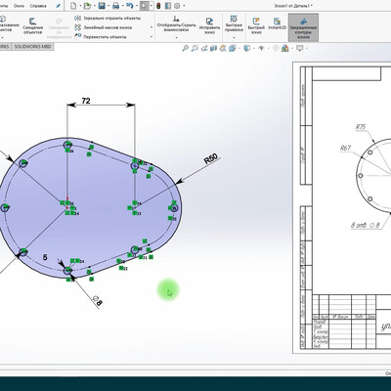Select the R75 label on the drawing sheet
Image resolution: width=391 pixels, height=391 pixels.
click(x=361, y=127)
